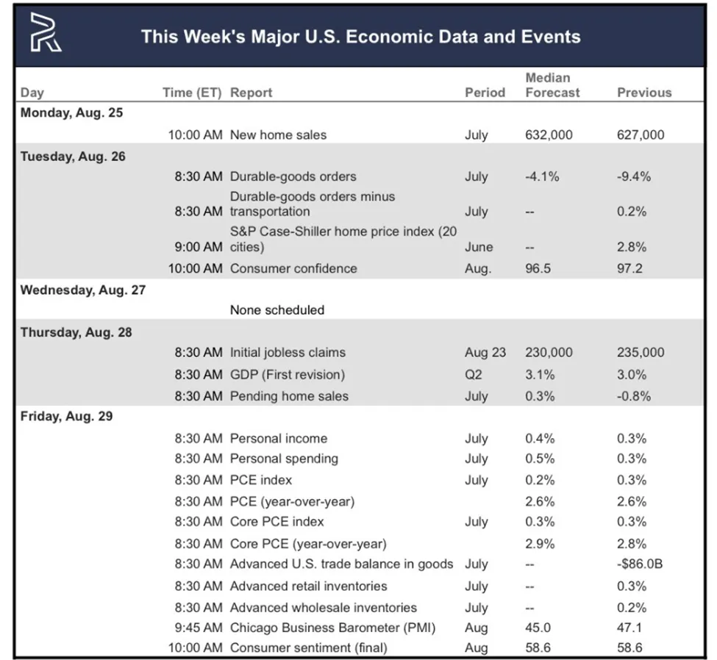This screenshot has width=717, height=660.
Task: Select the Monday, Aug. 25 row heading
Action: click(72, 113)
